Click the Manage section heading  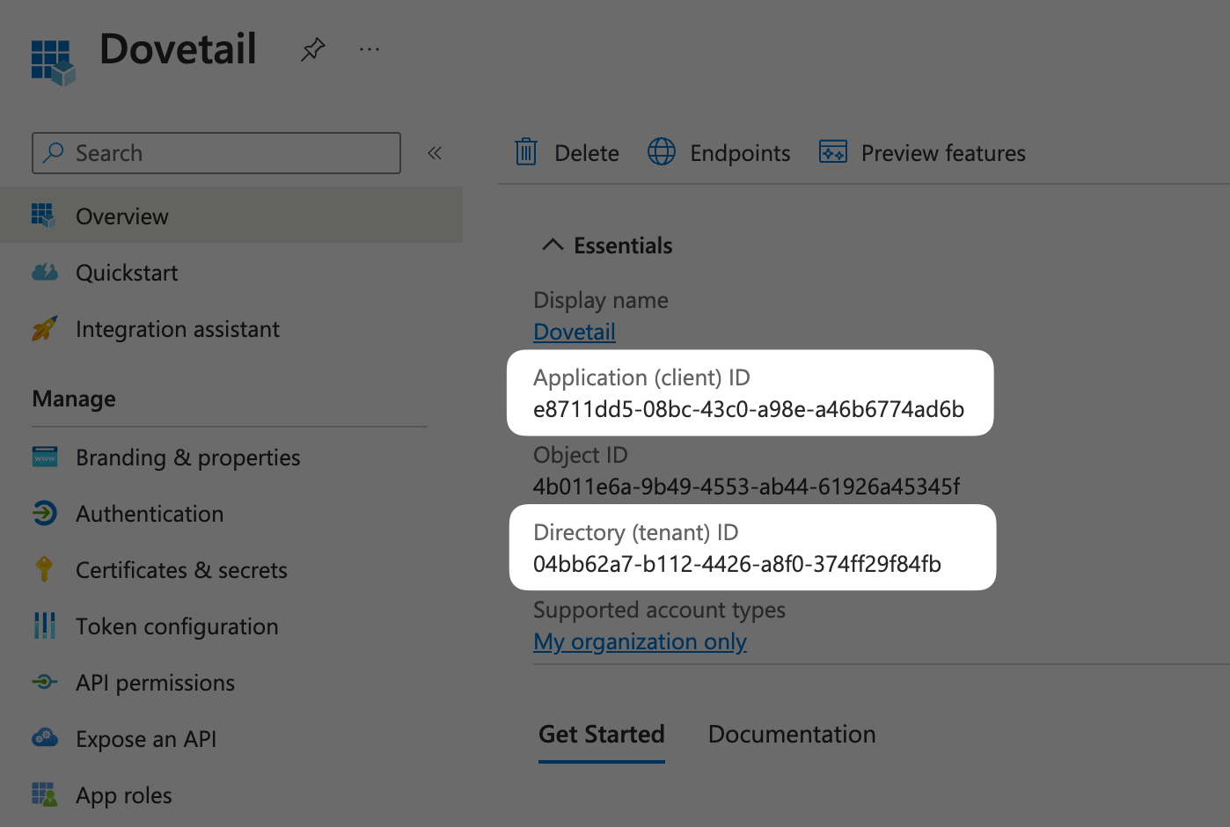[74, 399]
